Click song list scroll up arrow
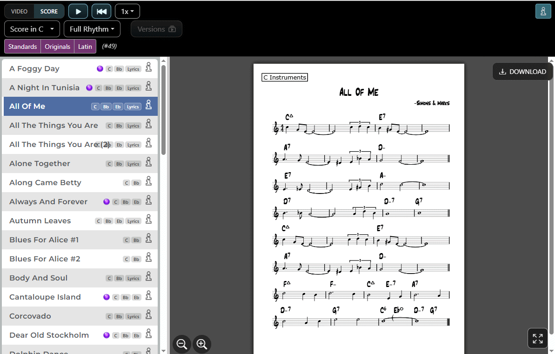The height and width of the screenshot is (354, 555). (164, 61)
